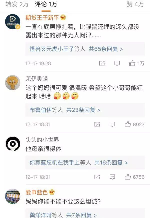Expand the 共23条回复 replies thread

point(83,110)
